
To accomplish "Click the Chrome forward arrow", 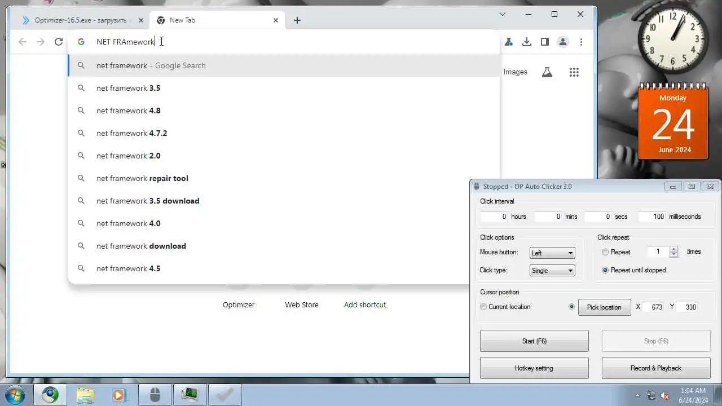I will (x=41, y=42).
